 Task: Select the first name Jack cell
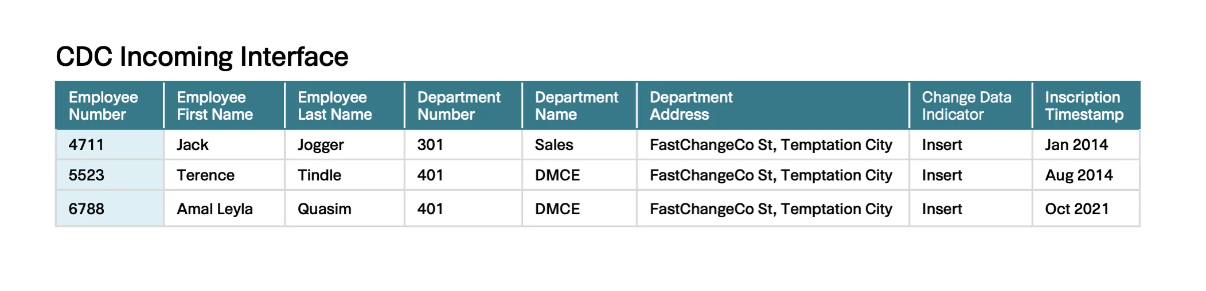[x=193, y=145]
